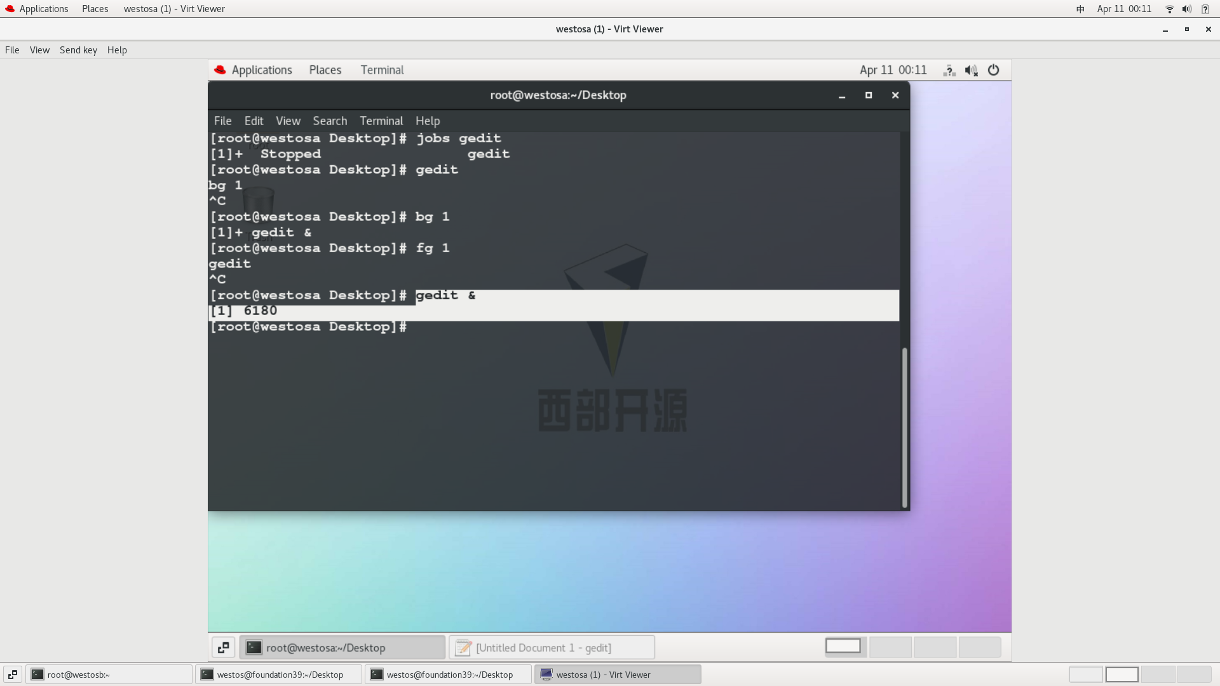Click guest network status icon
Screen dimensions: 1220x686
[949, 71]
